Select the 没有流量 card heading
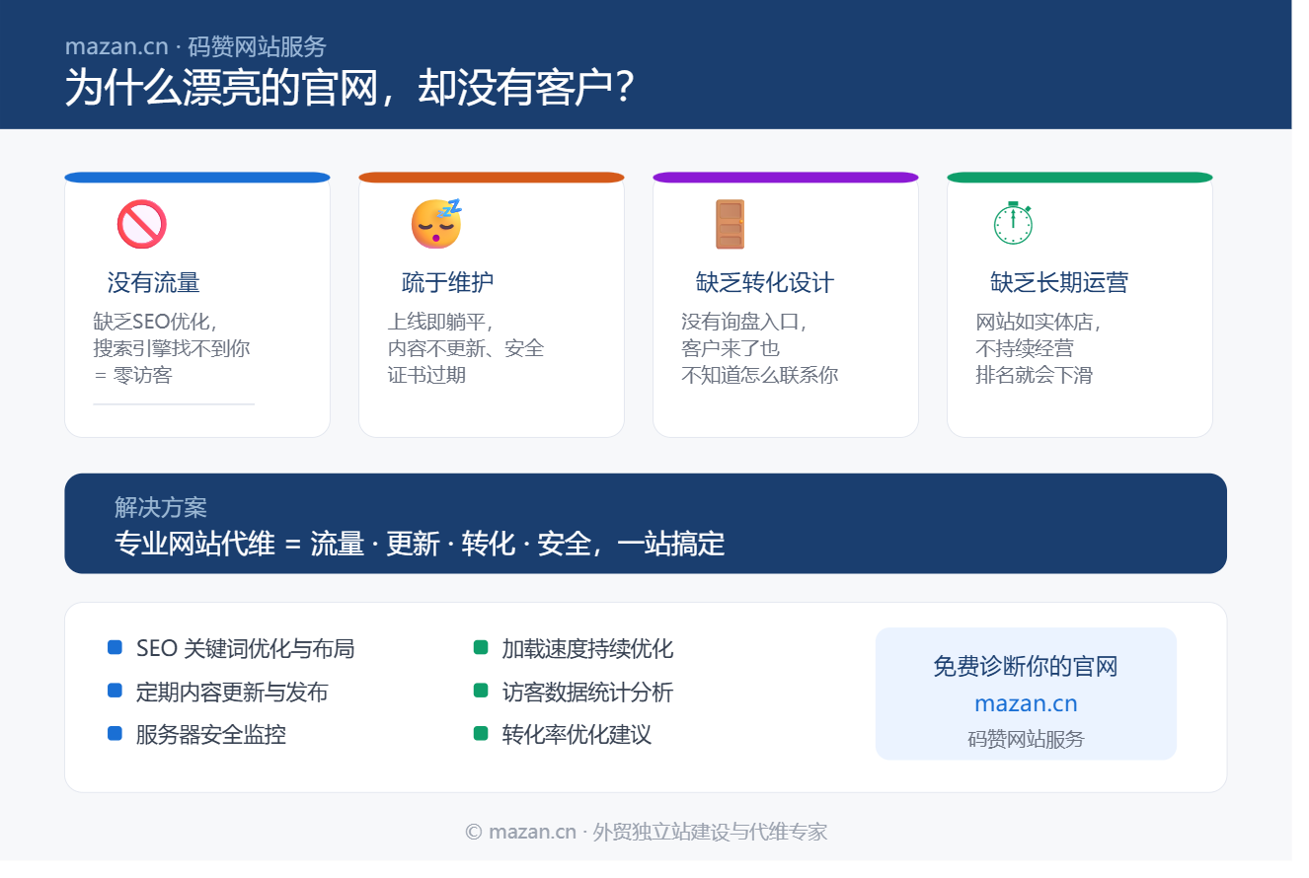1309x878 pixels. pos(154,283)
